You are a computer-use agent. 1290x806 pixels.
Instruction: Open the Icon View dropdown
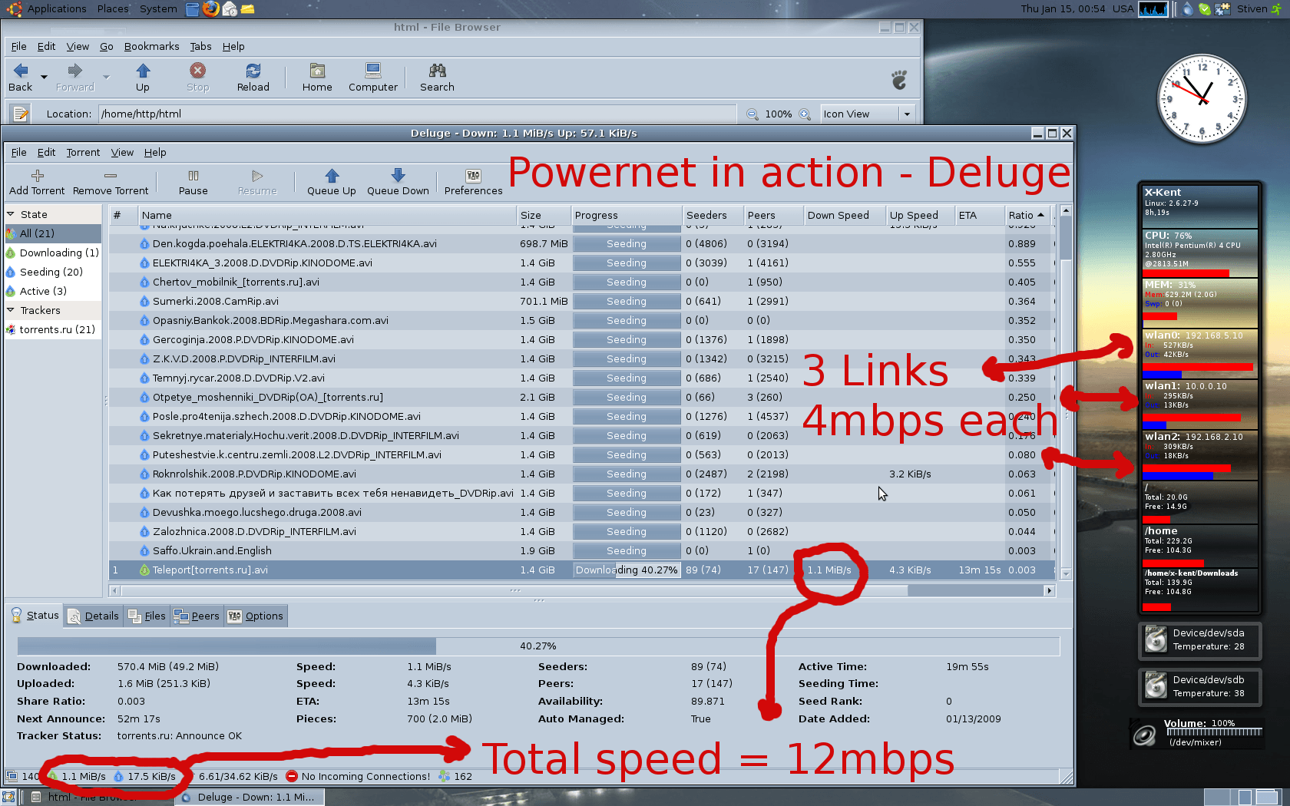pos(868,114)
